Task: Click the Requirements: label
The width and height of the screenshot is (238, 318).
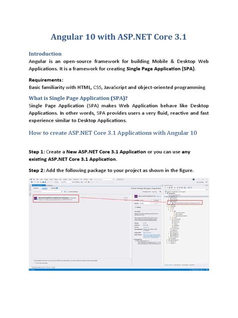Action: coord(46,80)
